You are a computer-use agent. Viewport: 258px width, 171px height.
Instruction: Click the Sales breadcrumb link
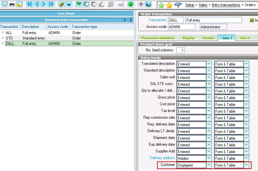pyautogui.click(x=203, y=5)
